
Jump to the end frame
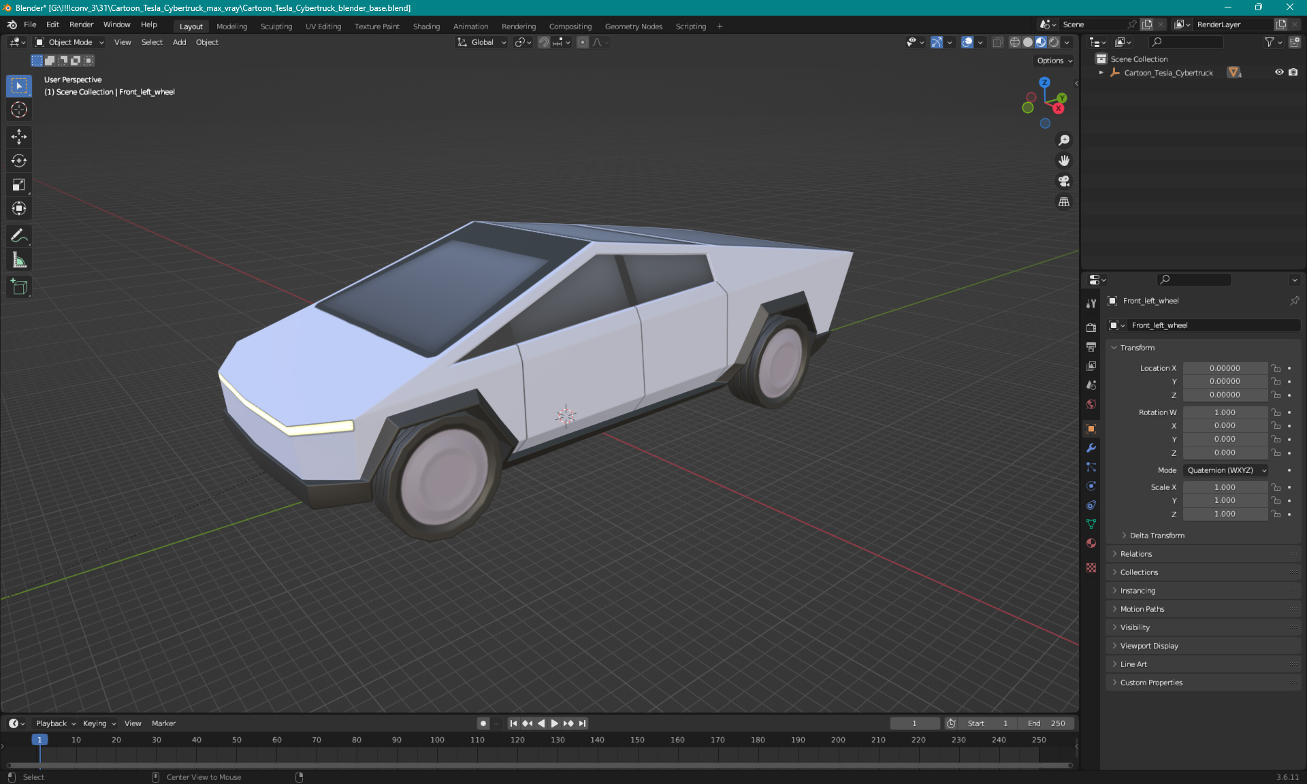[x=582, y=723]
